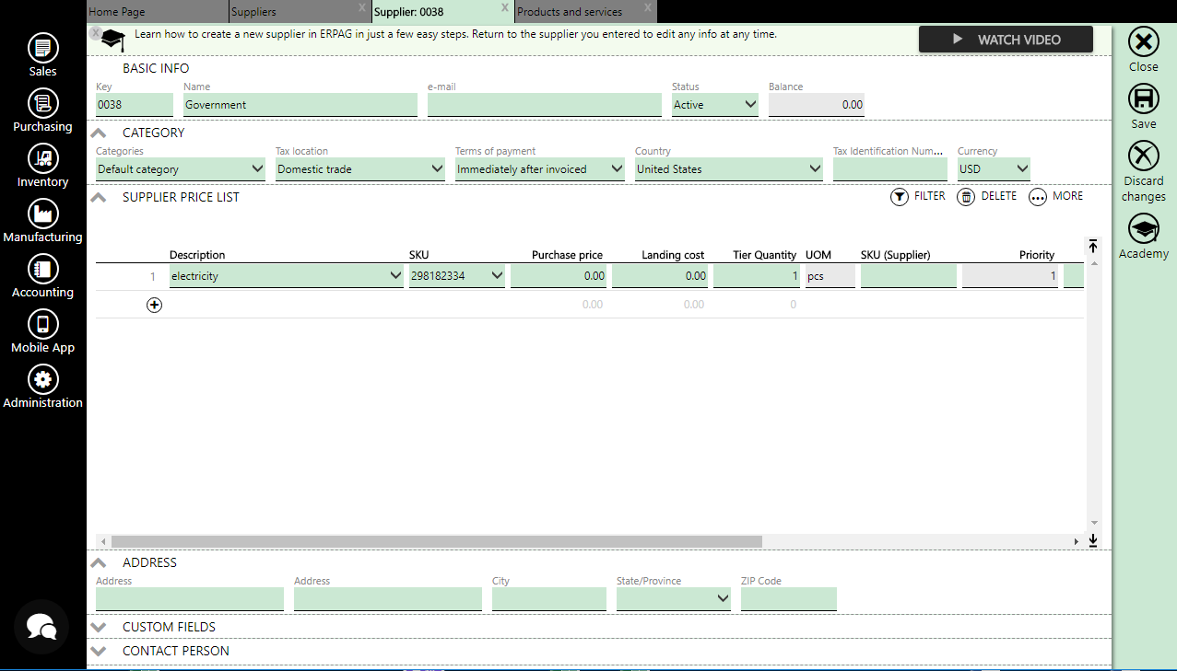Expand the CONTACT PERSON section
The image size is (1177, 671).
click(99, 651)
